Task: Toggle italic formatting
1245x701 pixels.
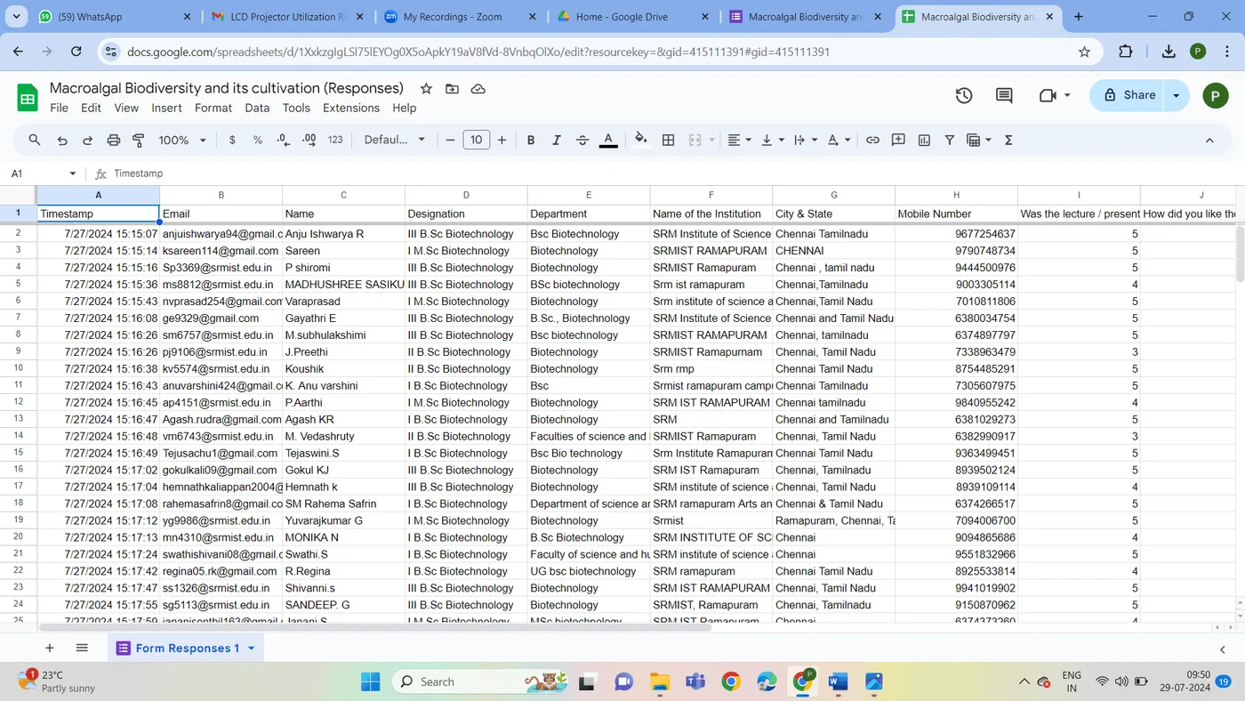Action: click(557, 140)
